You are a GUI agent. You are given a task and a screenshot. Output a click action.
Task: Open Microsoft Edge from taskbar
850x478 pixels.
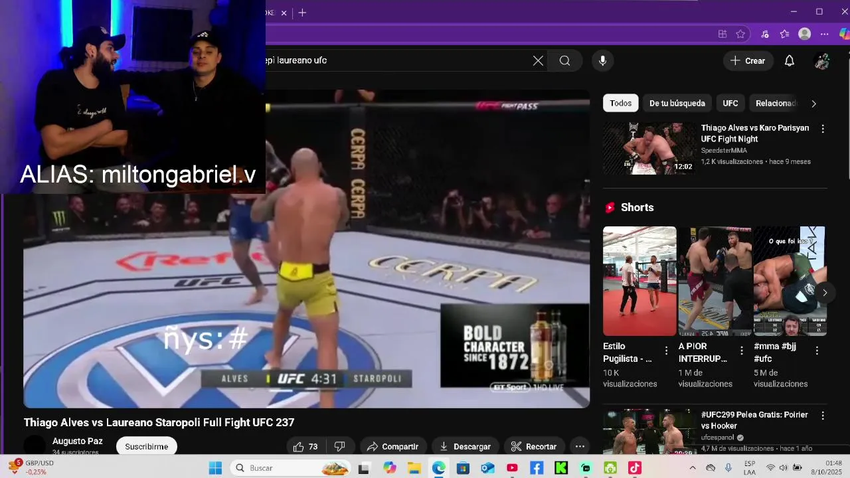pos(438,468)
